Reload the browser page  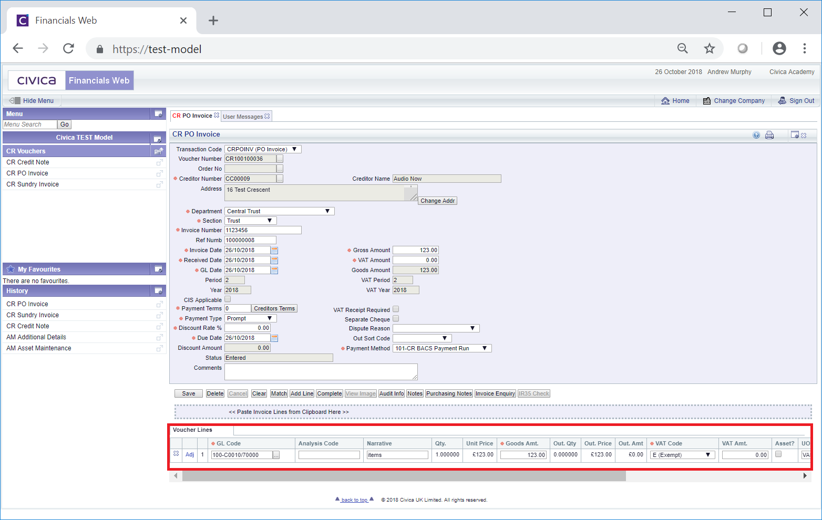pyautogui.click(x=68, y=49)
